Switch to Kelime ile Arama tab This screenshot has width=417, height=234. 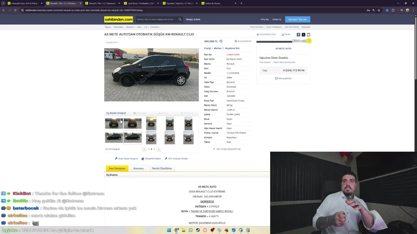(x=219, y=3)
